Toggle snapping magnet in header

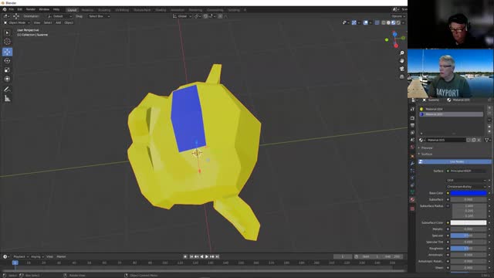coord(205,16)
